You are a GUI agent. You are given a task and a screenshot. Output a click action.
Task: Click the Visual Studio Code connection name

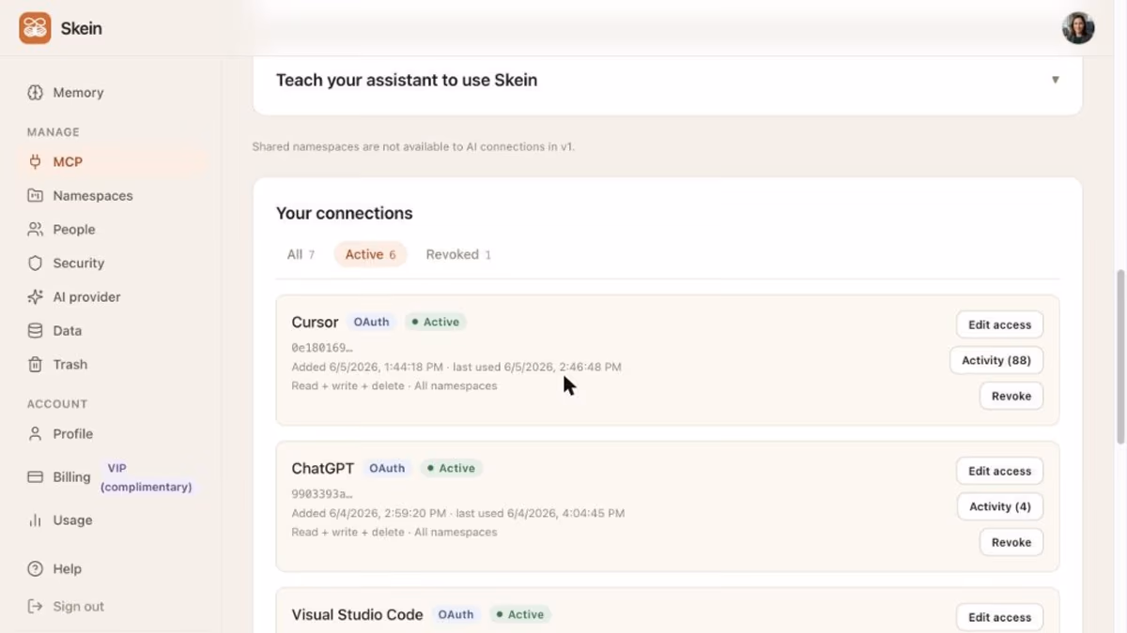(x=357, y=614)
